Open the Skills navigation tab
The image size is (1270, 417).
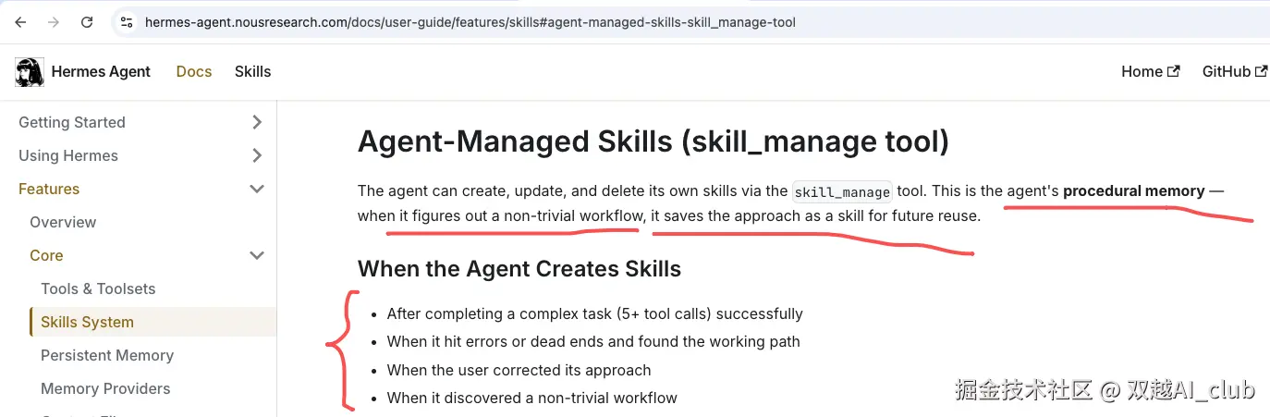coord(252,71)
